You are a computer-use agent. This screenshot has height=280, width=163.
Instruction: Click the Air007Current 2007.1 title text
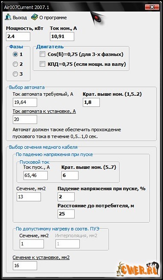(x=26, y=8)
